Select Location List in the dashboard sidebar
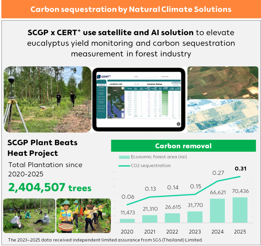 [x=102, y=85]
